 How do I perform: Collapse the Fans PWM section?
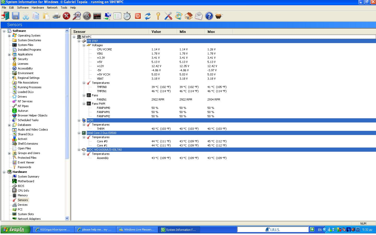(84, 104)
